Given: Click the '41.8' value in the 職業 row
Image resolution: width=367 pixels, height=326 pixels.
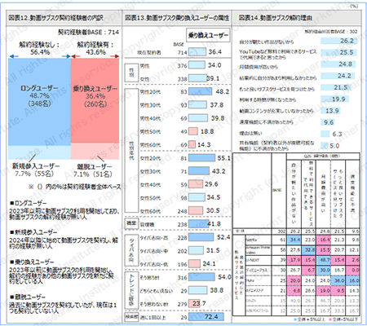Looking at the screenshot, I should coord(214,224).
